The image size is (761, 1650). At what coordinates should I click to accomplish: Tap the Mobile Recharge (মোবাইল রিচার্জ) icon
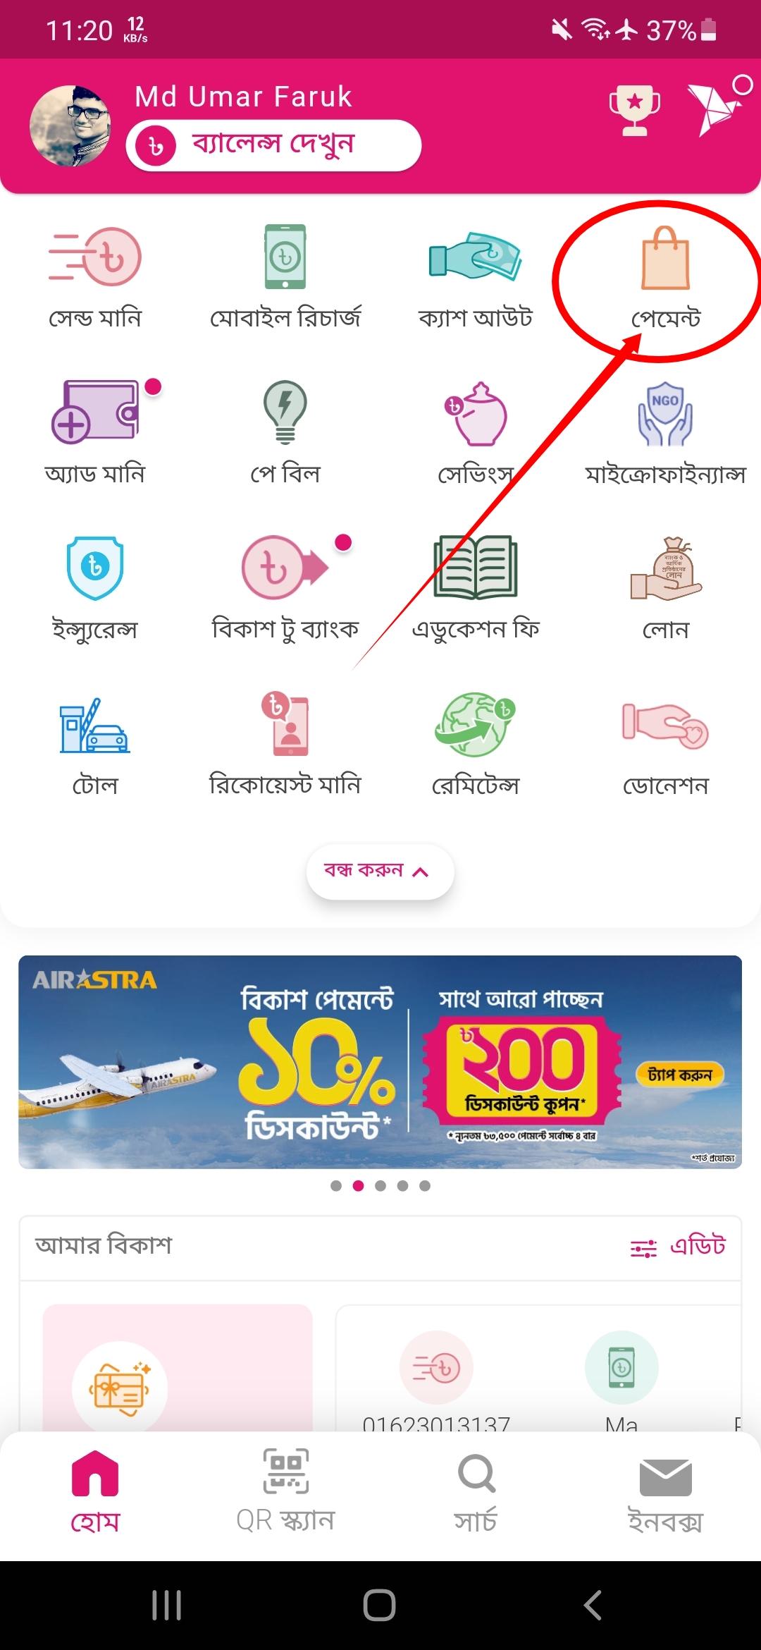coord(285,257)
